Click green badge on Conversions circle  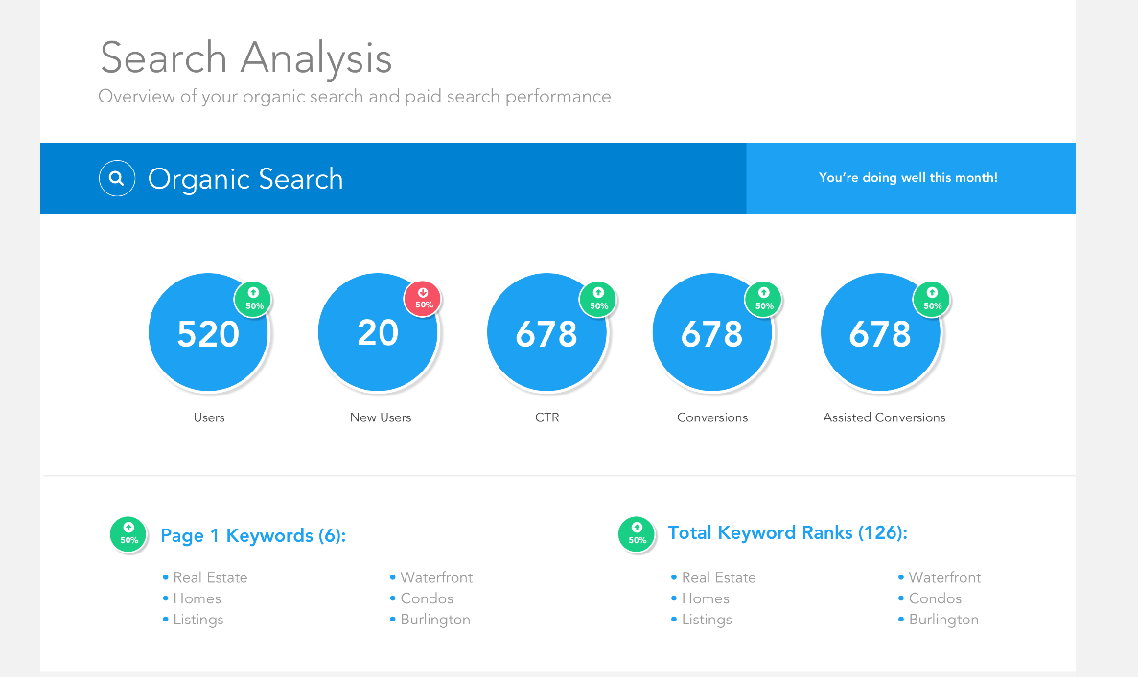pyautogui.click(x=763, y=299)
